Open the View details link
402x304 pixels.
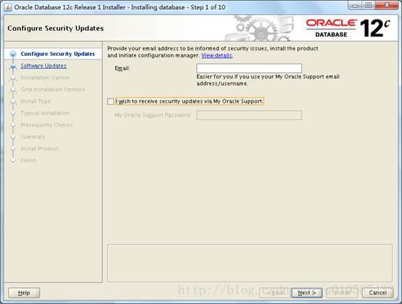point(217,55)
